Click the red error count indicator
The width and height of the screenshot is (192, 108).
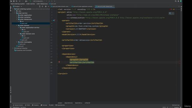(171, 9)
